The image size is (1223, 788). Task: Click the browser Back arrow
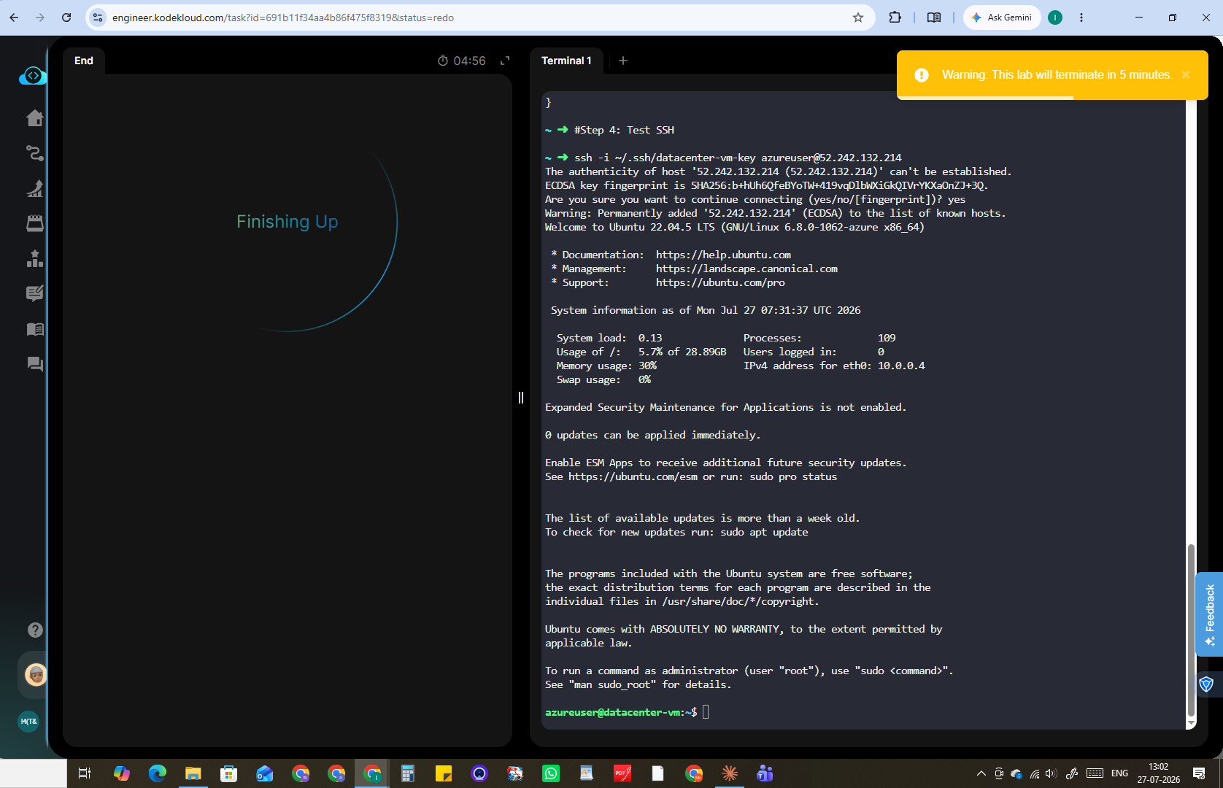click(x=15, y=18)
